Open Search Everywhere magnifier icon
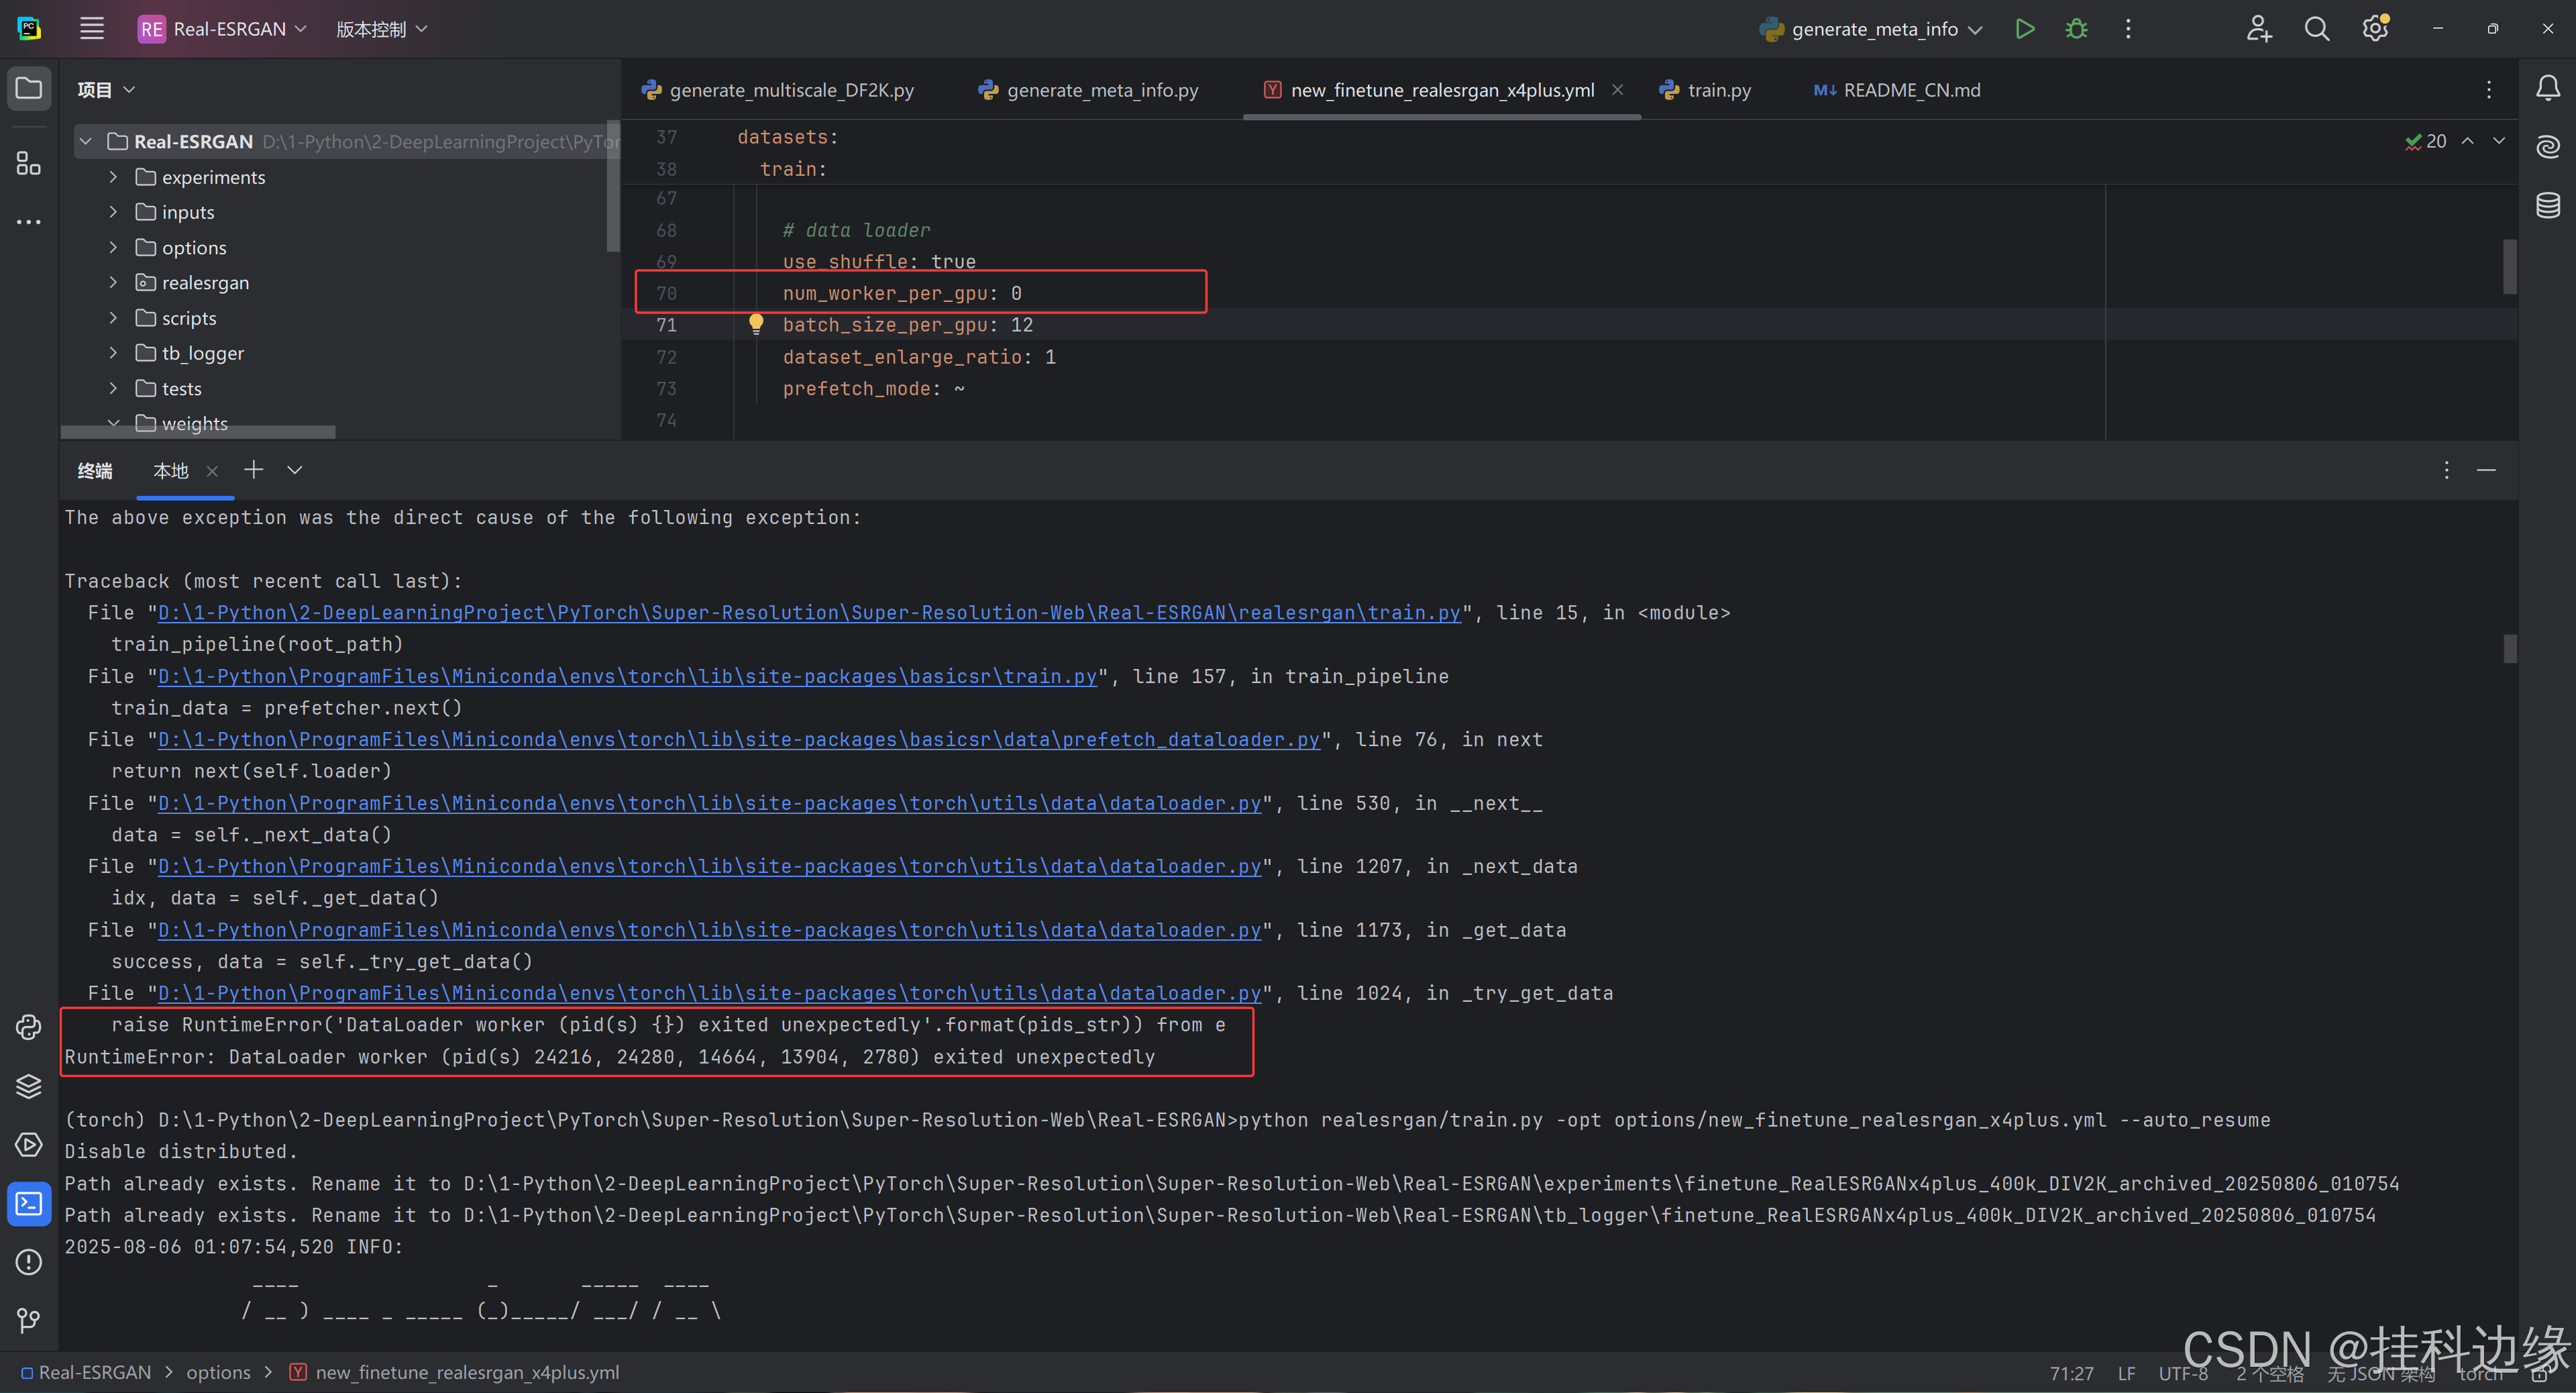2576x1393 pixels. [x=2317, y=29]
